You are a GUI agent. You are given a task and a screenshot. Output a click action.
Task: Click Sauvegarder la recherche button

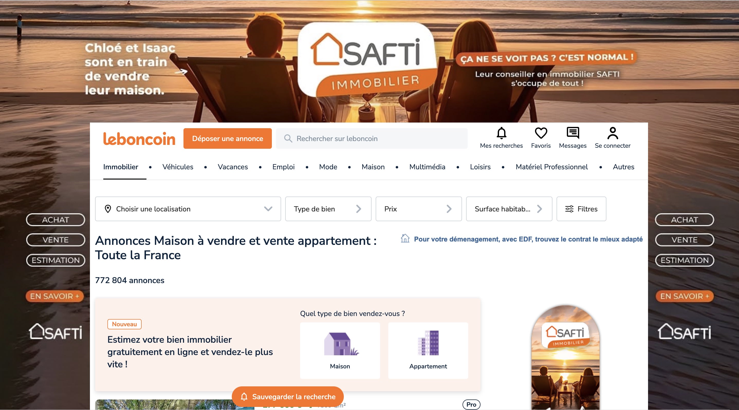pos(288,397)
